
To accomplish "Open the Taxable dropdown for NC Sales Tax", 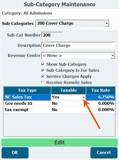I will point(83,97).
